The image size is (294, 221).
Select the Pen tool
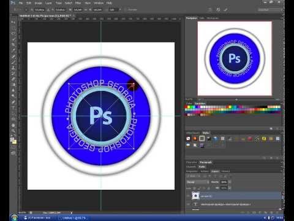tap(13, 102)
